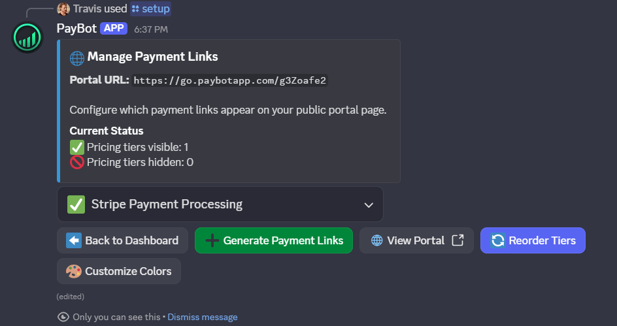Click Travis's small avatar in reply line
Screen dimensions: 617x326
point(63,9)
